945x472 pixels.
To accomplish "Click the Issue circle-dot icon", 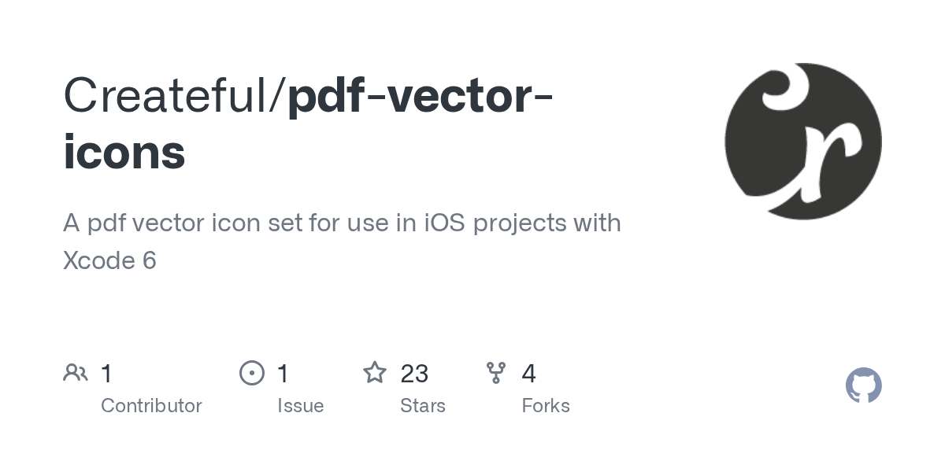I will [x=252, y=373].
